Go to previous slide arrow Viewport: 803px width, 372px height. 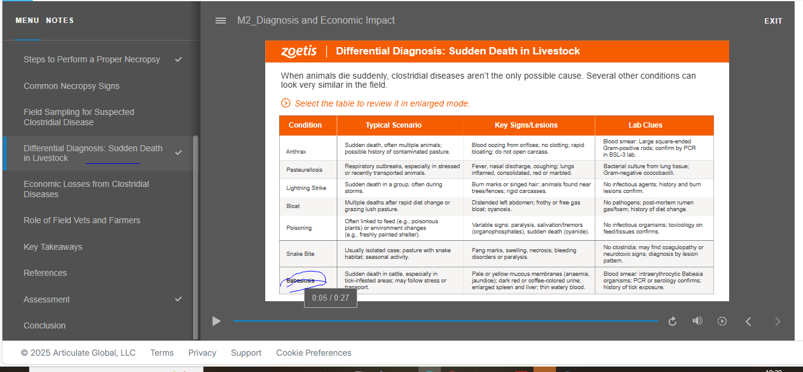[748, 322]
